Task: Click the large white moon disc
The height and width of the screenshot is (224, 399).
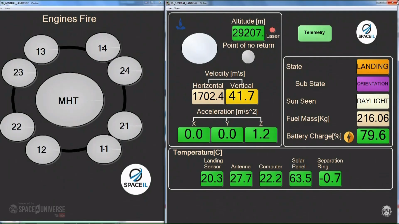Action: (x=199, y=48)
